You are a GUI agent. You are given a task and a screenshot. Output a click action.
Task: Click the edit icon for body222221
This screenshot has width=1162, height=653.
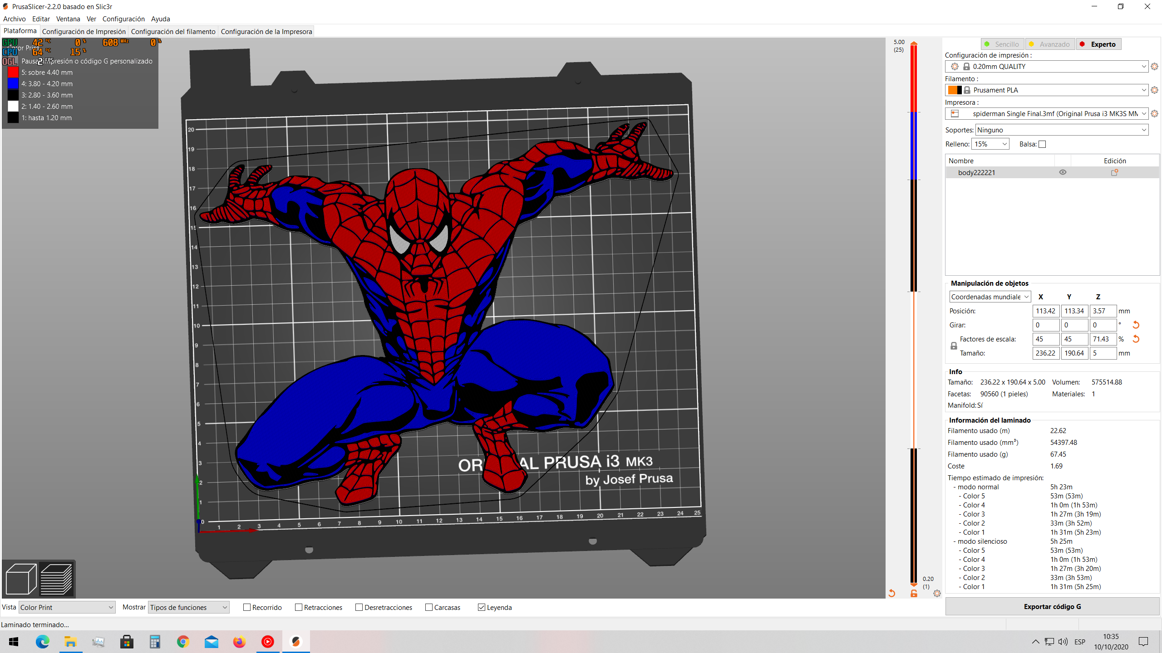coord(1114,172)
